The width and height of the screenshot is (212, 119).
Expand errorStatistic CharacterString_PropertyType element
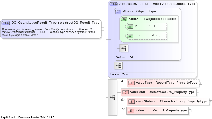[211, 102]
